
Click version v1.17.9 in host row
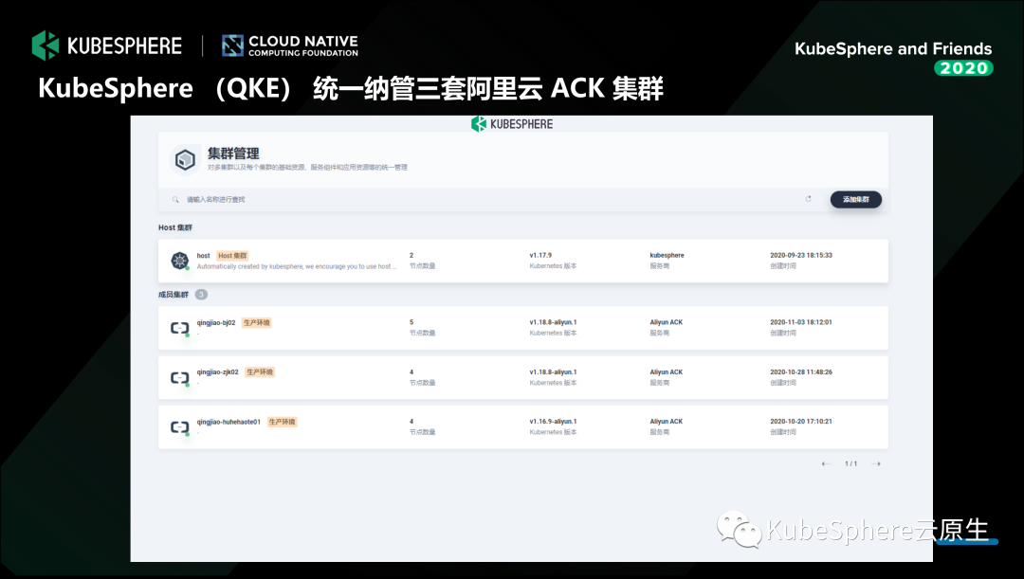coord(540,255)
